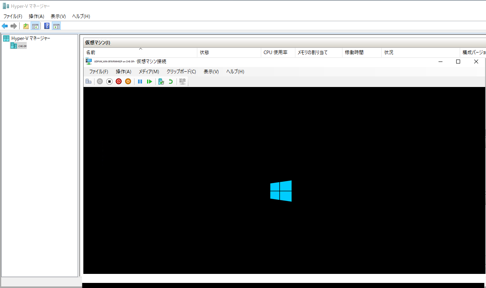The width and height of the screenshot is (486, 288).
Task: Click the Forward arrow in Hyper-V Manager toolbar
Action: pyautogui.click(x=14, y=26)
